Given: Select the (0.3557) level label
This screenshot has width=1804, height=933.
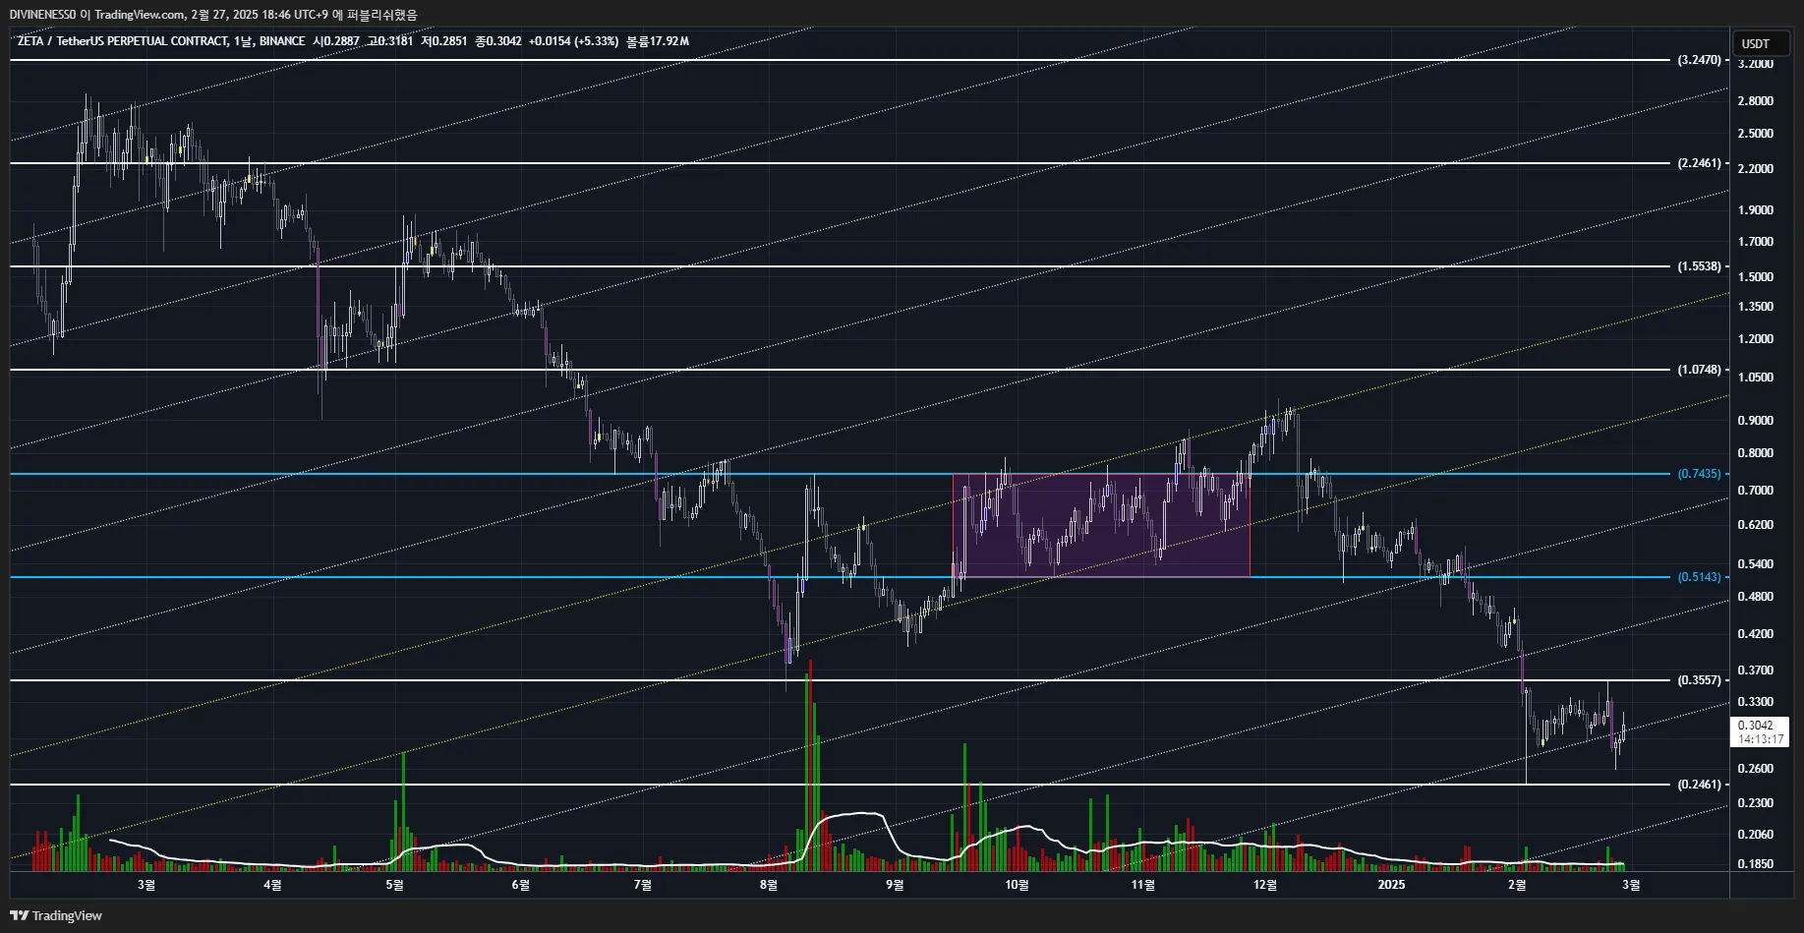Looking at the screenshot, I should [x=1700, y=680].
